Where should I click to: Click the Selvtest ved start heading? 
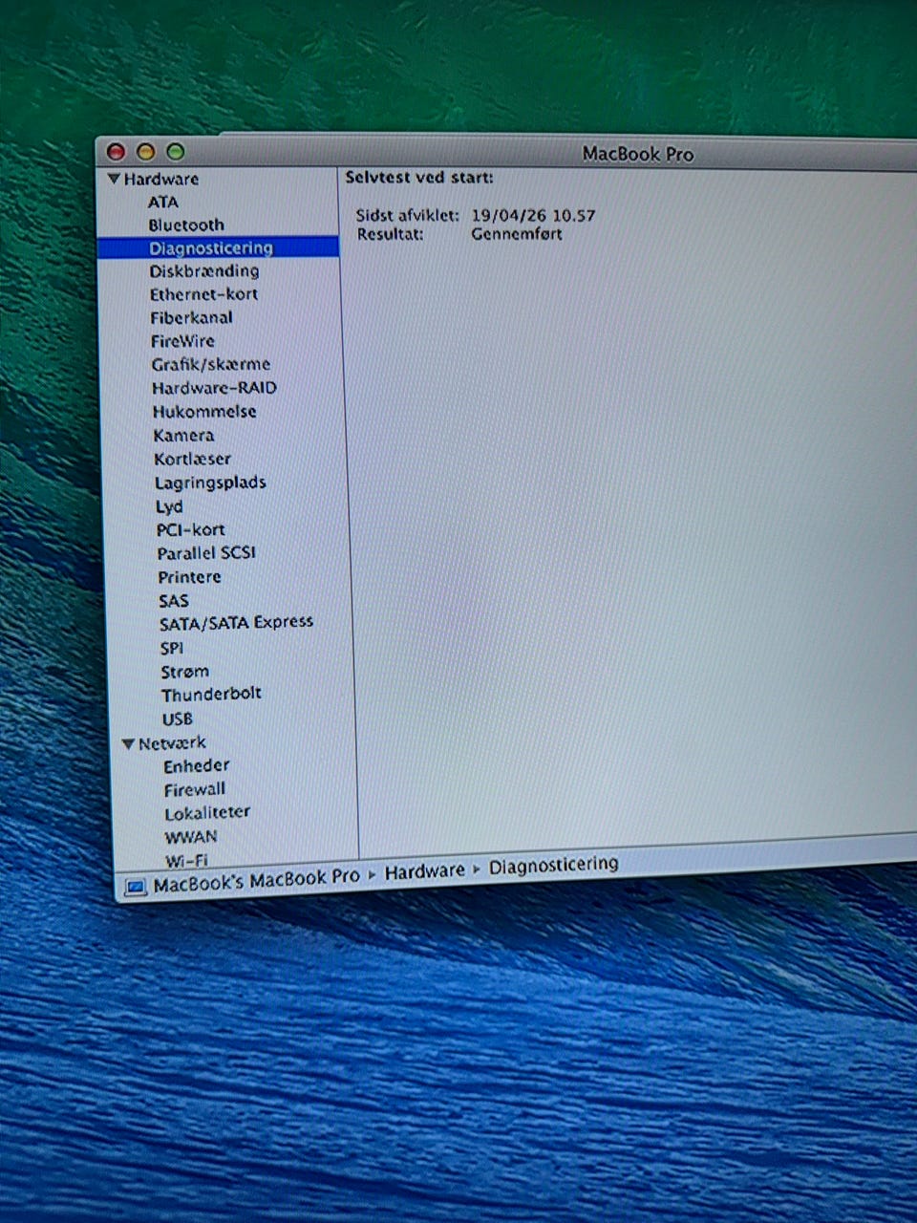click(x=419, y=178)
